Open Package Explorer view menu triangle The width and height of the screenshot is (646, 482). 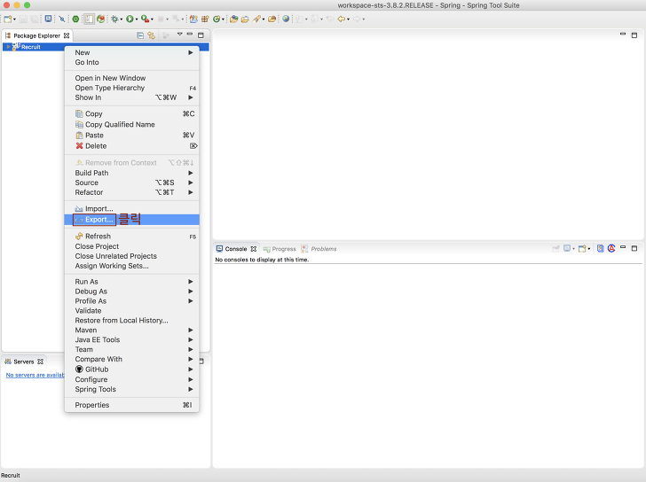[x=179, y=35]
